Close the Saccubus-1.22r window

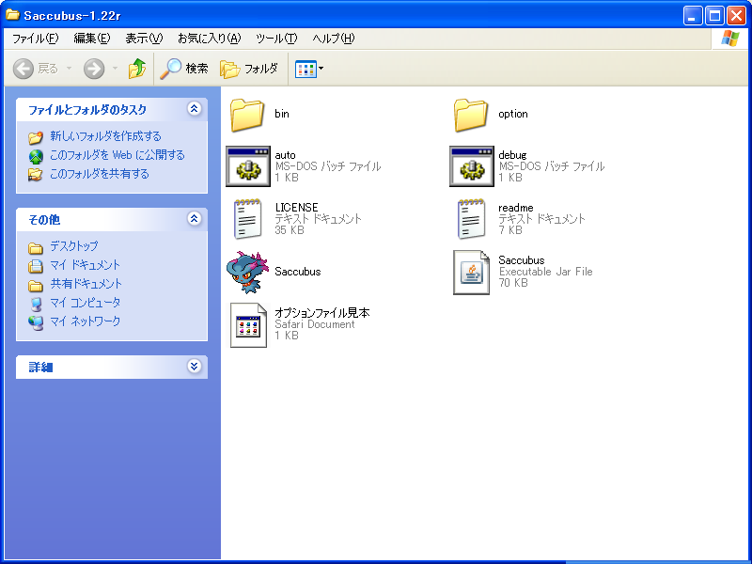(736, 15)
